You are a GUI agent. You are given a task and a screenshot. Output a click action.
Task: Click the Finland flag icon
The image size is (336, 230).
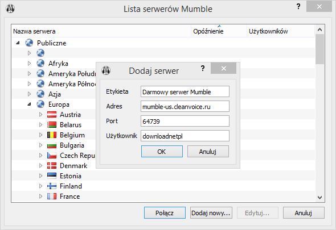[52, 186]
